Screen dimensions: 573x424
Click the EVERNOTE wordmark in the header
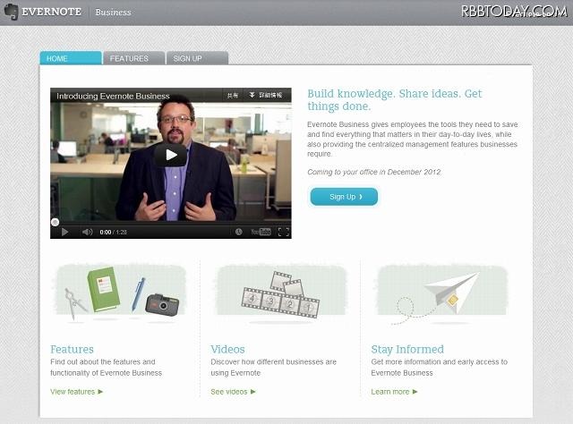point(51,12)
